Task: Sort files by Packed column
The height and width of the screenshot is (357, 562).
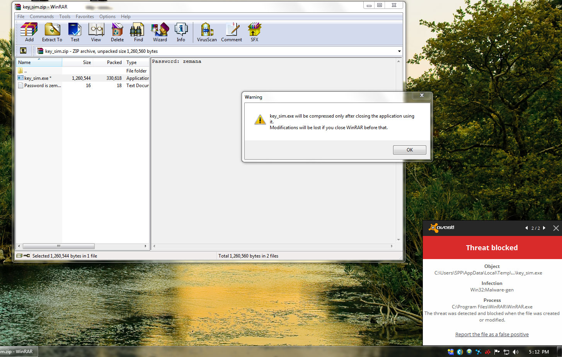Action: (x=109, y=62)
